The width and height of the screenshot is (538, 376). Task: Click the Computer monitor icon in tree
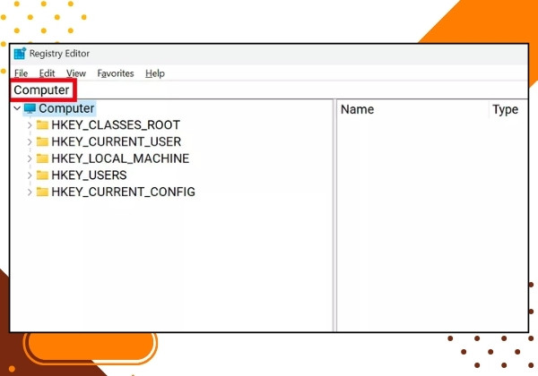(x=30, y=108)
